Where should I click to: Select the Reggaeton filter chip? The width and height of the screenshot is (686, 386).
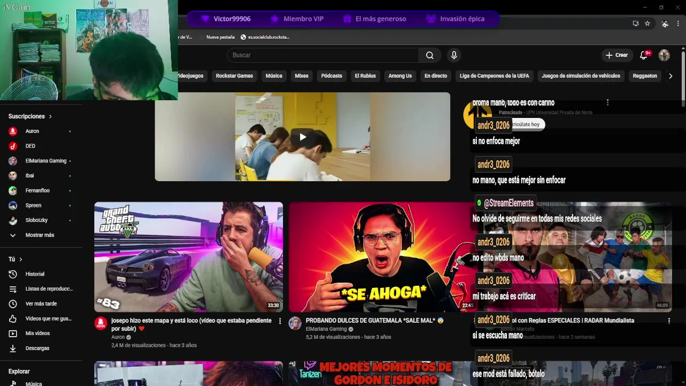(x=645, y=76)
